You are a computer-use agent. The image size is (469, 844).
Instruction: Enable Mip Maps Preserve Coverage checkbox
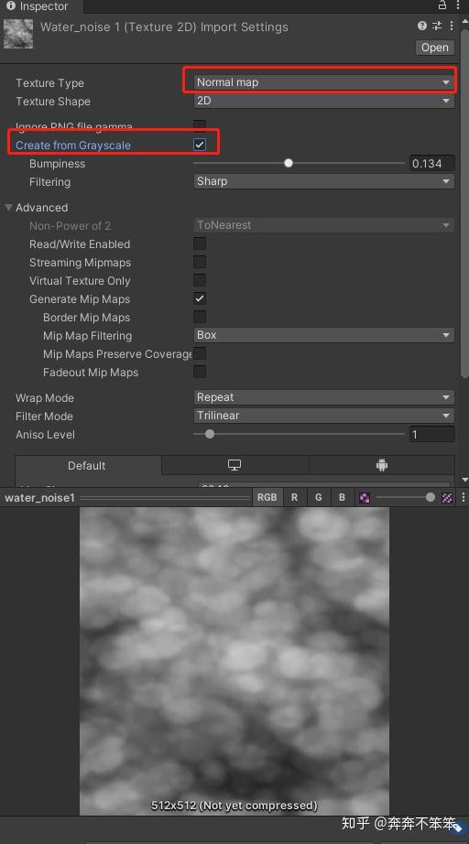click(200, 353)
